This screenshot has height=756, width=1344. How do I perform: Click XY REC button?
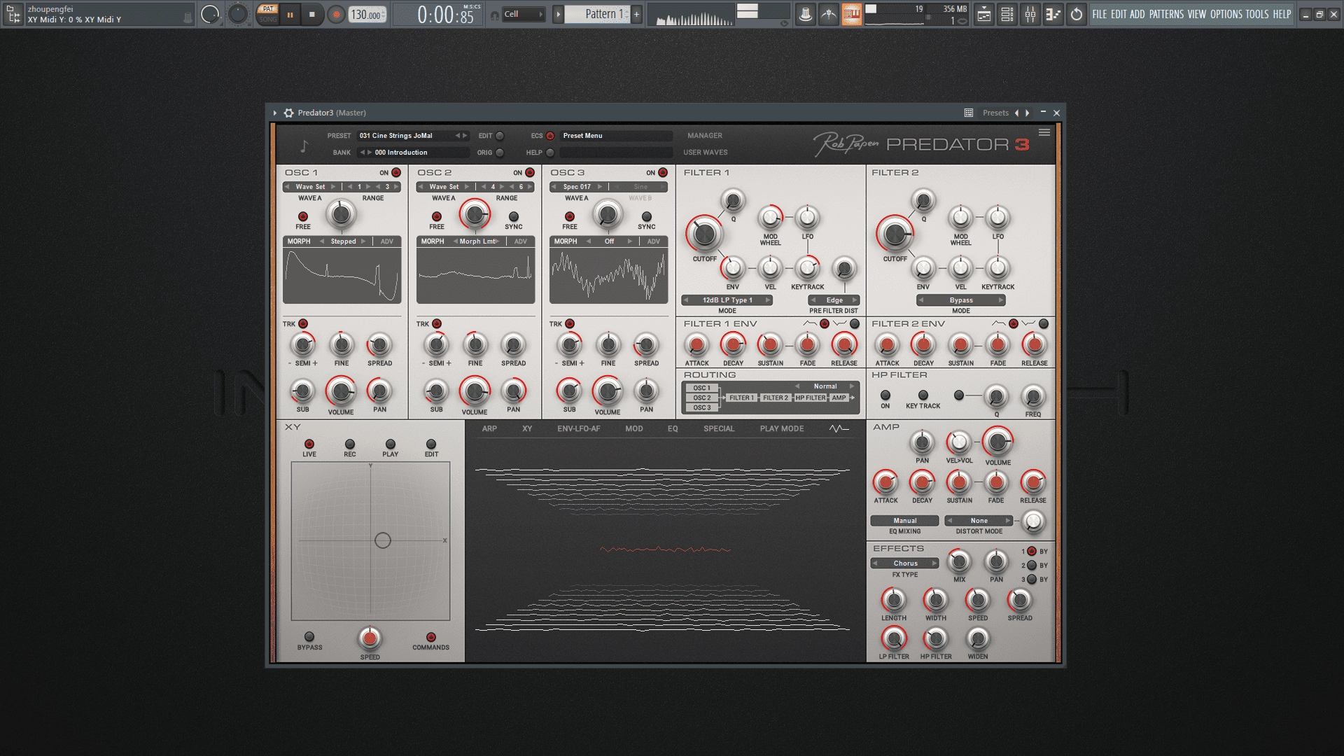click(350, 444)
